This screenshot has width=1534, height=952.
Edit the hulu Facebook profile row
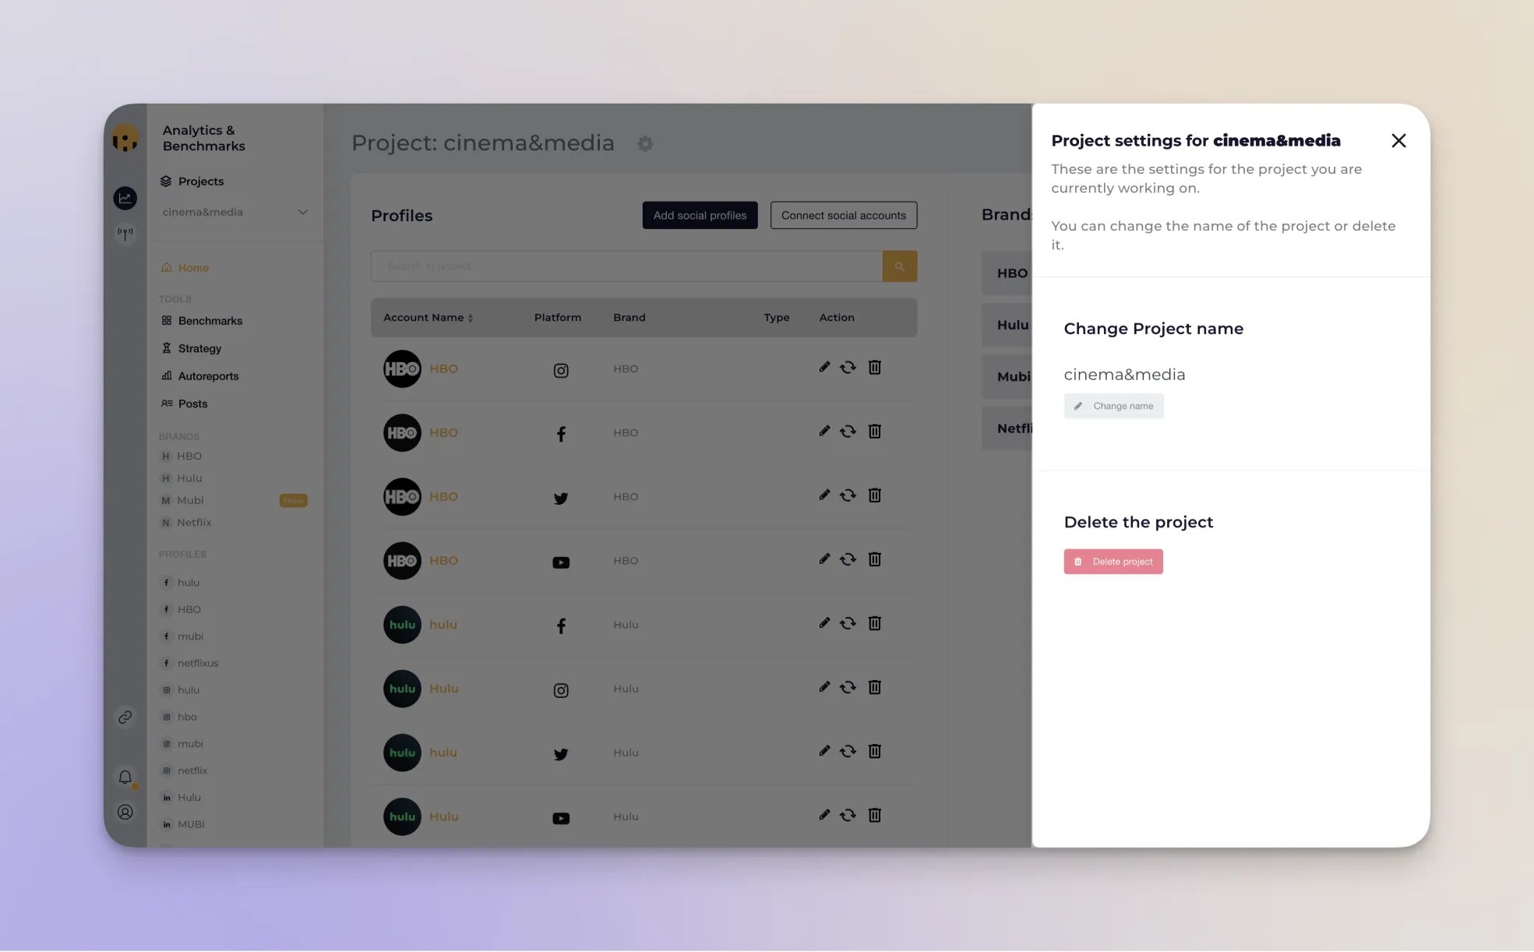[824, 622]
